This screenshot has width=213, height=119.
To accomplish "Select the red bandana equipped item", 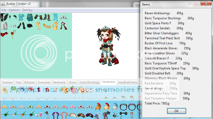I will pos(4,34).
